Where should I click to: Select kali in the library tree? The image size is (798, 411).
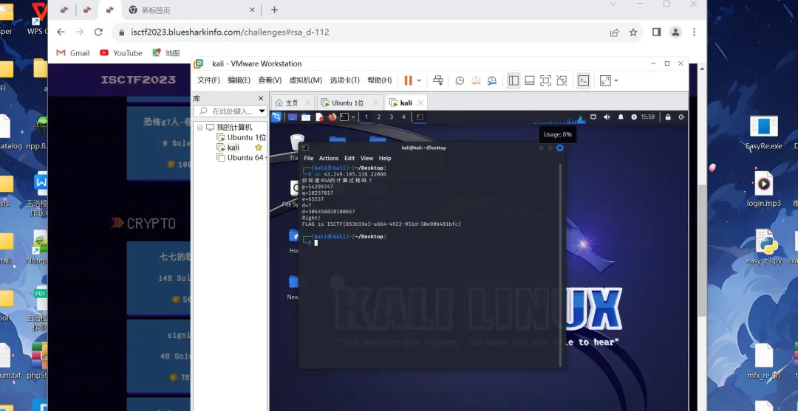228,148
